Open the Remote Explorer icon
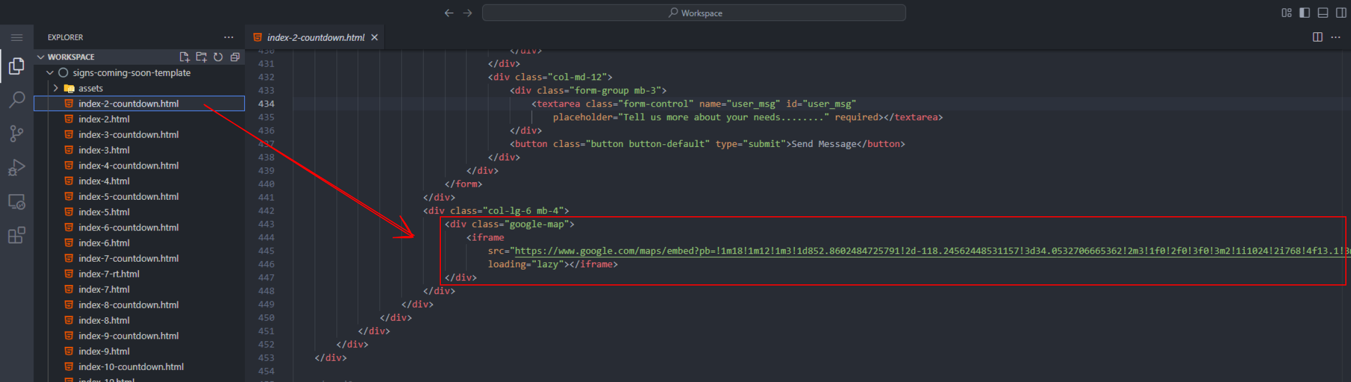Image resolution: width=1351 pixels, height=382 pixels. [x=16, y=202]
